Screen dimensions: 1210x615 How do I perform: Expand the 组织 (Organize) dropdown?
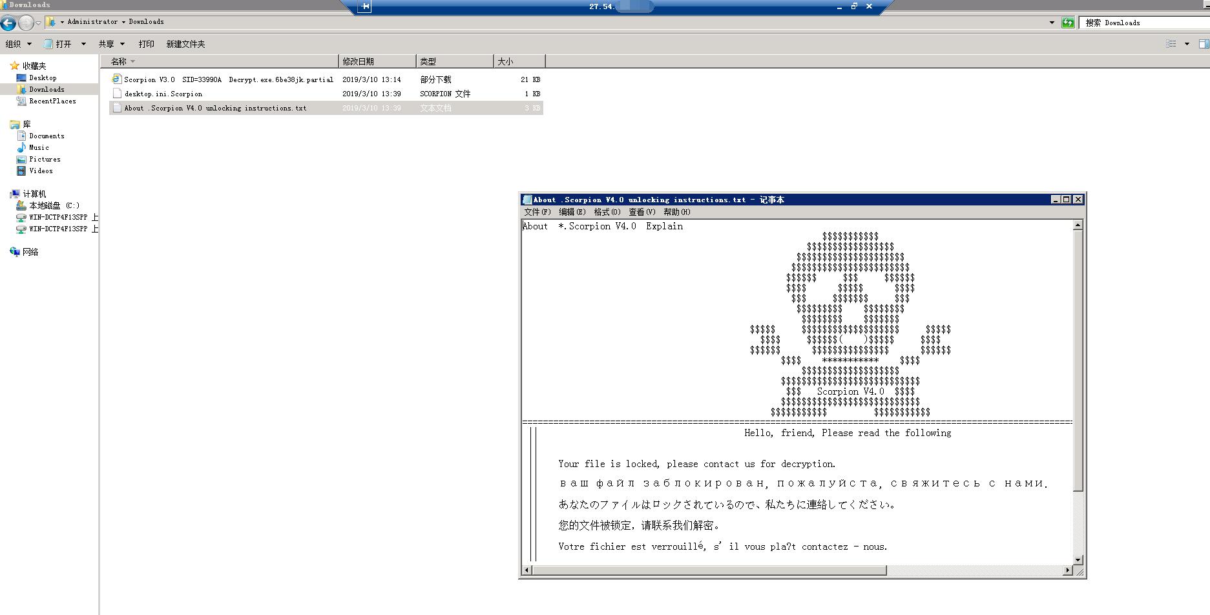[x=18, y=44]
